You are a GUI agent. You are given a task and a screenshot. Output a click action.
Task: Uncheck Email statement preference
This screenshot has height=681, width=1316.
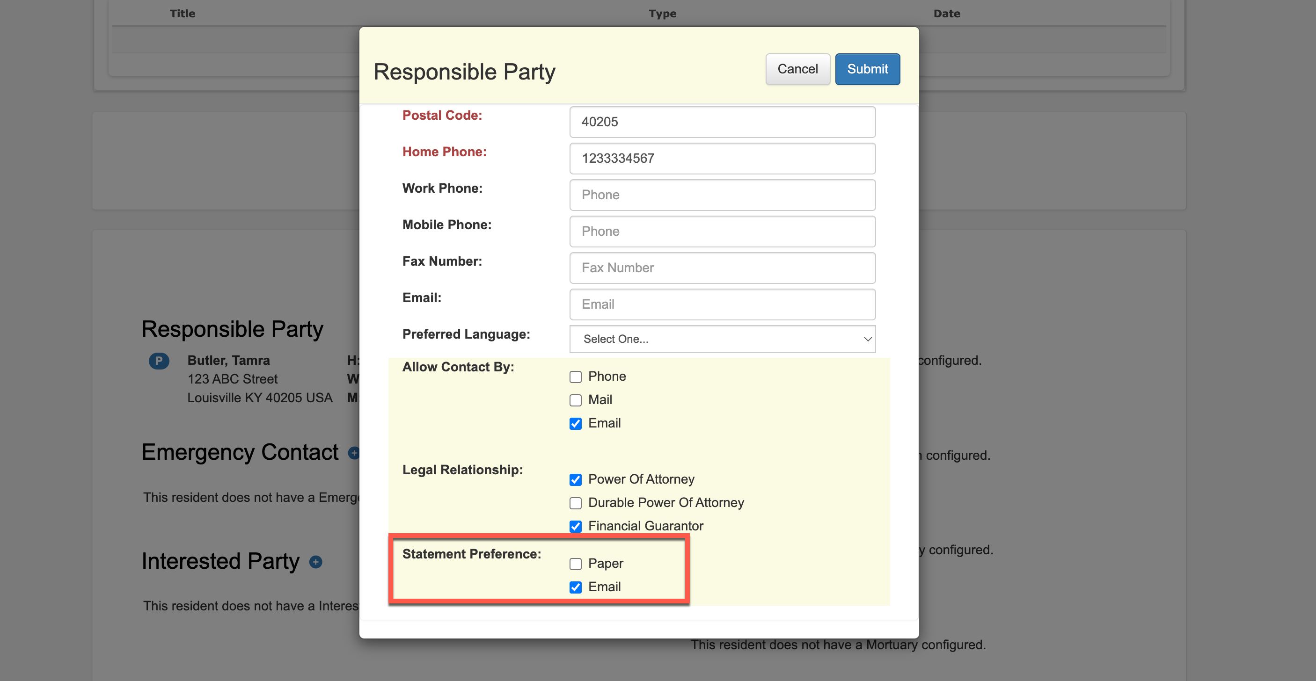pyautogui.click(x=575, y=587)
